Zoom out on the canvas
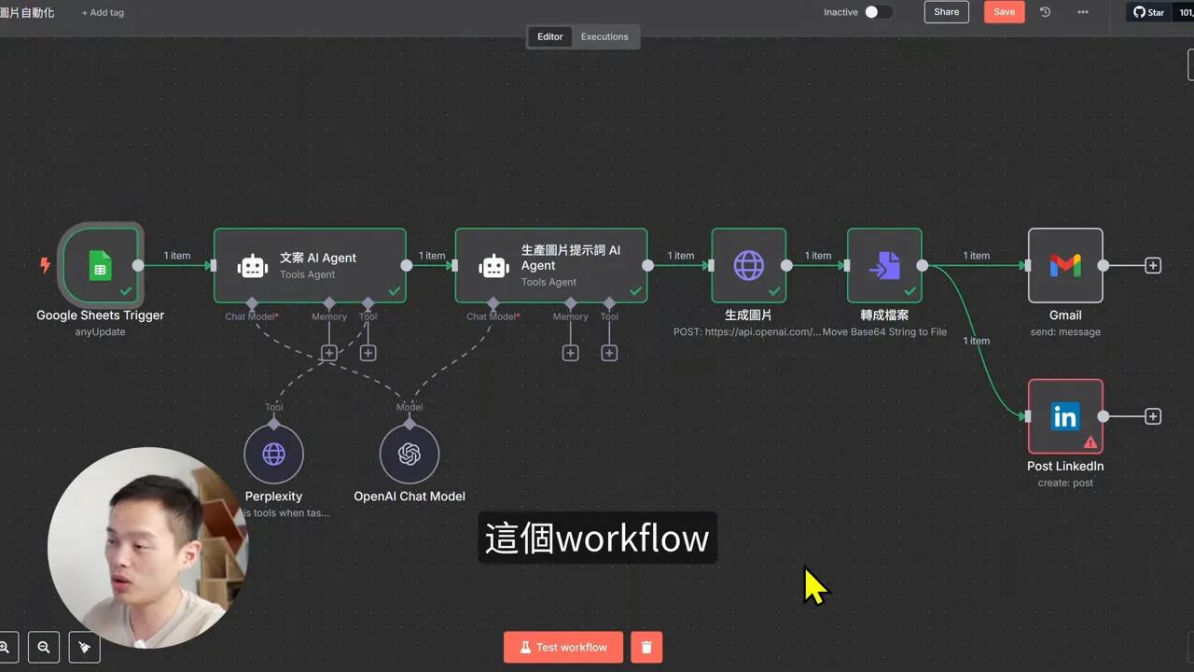The height and width of the screenshot is (672, 1194). pos(44,647)
